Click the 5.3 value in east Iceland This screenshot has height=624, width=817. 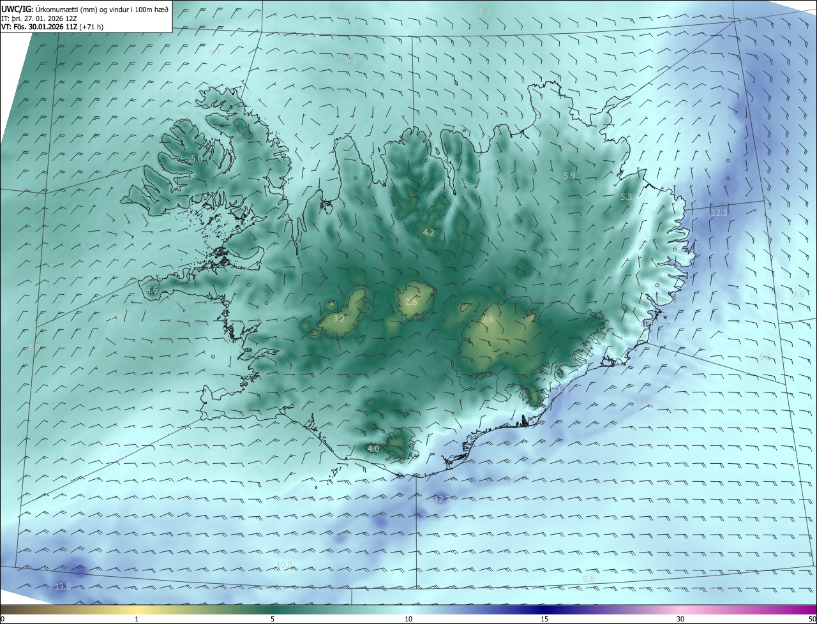pos(626,197)
